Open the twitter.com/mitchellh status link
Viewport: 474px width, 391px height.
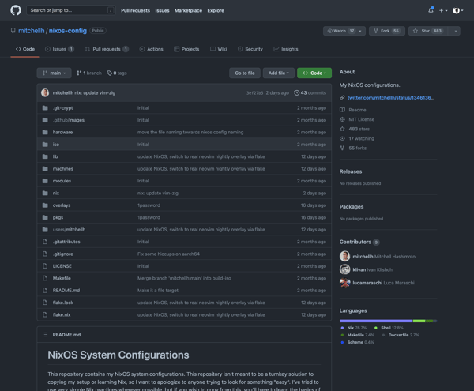click(390, 98)
